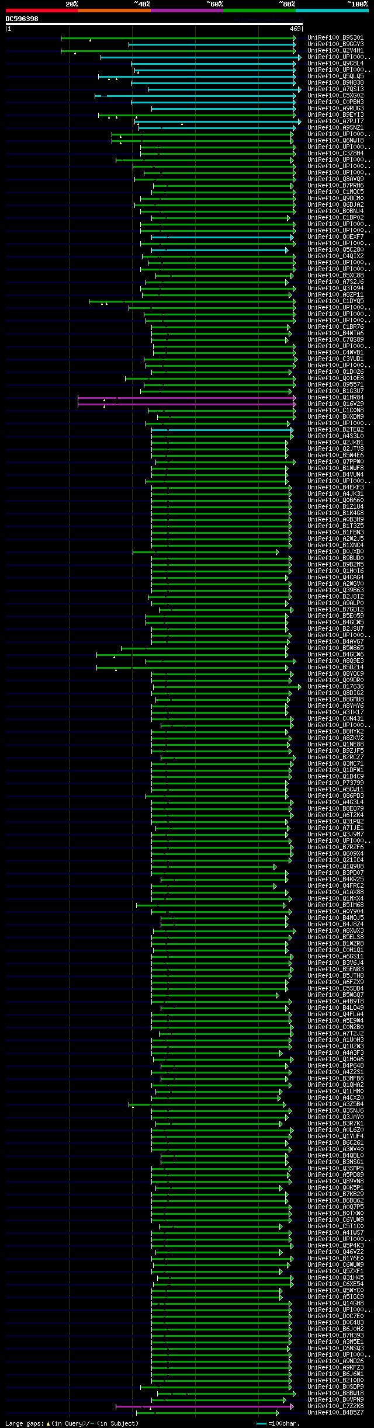
Task: Click the green alignment bar for B9S301
Action: 178,38
